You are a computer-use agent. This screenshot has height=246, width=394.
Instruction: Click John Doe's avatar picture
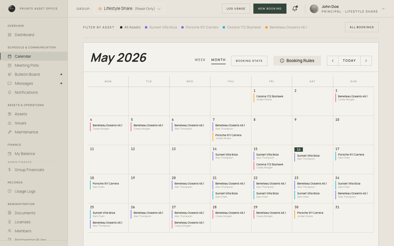[x=314, y=9]
